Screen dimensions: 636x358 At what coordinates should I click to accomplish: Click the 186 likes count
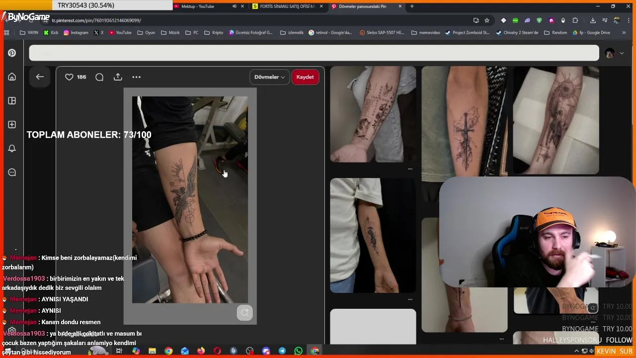81,77
